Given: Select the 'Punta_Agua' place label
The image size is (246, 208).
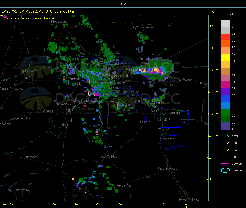Looking at the screenshot, I should (x=125, y=186).
